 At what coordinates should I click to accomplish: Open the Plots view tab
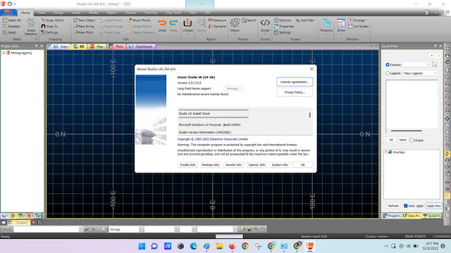click(116, 46)
